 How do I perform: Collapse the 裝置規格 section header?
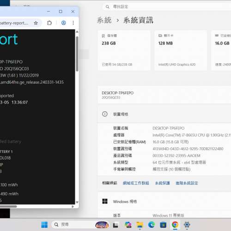pos(164,114)
